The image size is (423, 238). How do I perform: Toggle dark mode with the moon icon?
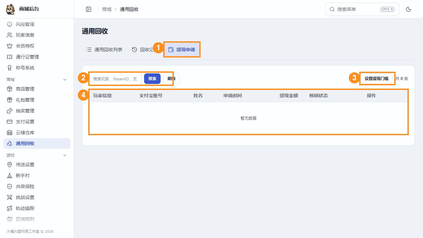click(x=408, y=9)
